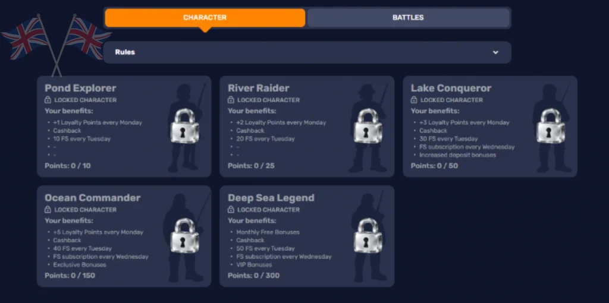The image size is (609, 303).
Task: Click '+1 Loyalty Points every Monday' benefit
Action: click(x=98, y=122)
